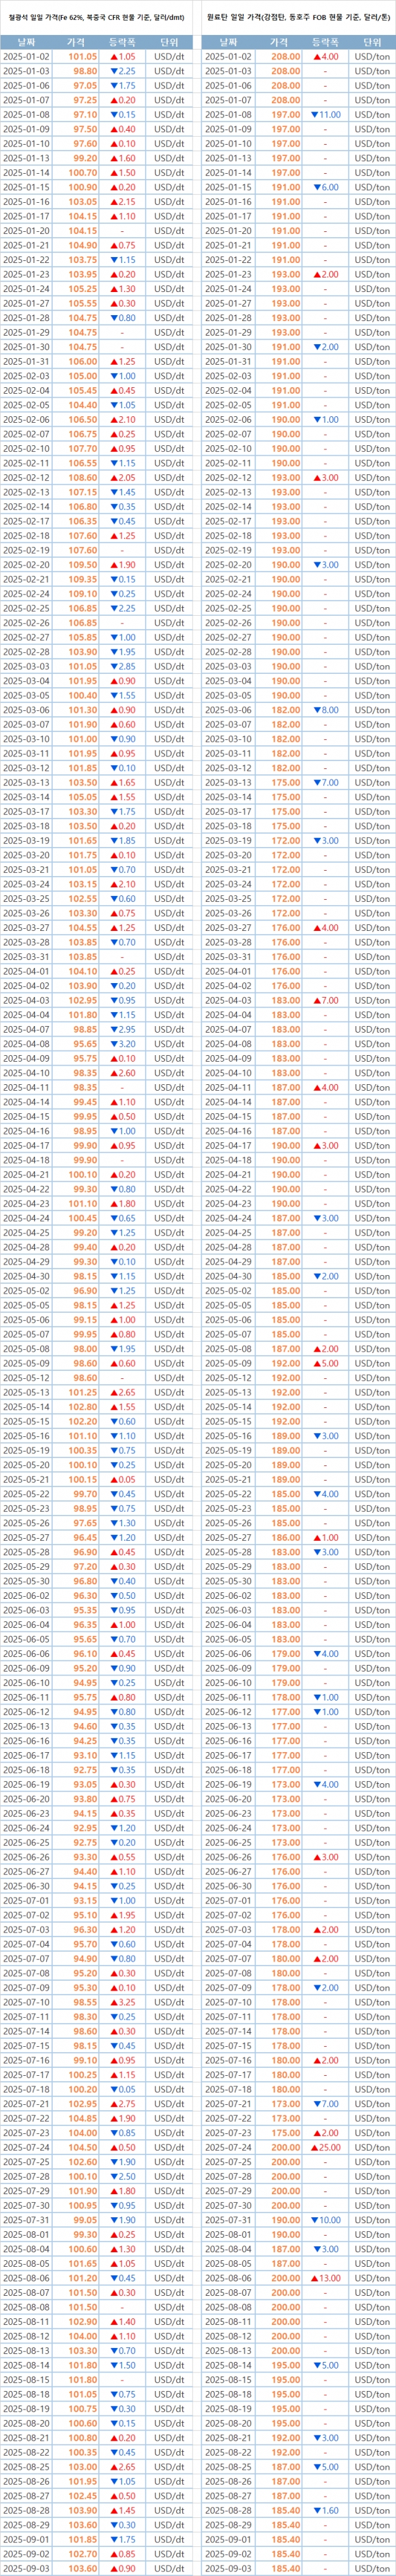Click the 등락폭 header of the iron ore table
Screen dimensions: 396x2576
click(122, 43)
